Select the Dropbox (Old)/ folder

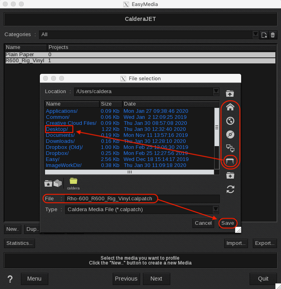64,147
